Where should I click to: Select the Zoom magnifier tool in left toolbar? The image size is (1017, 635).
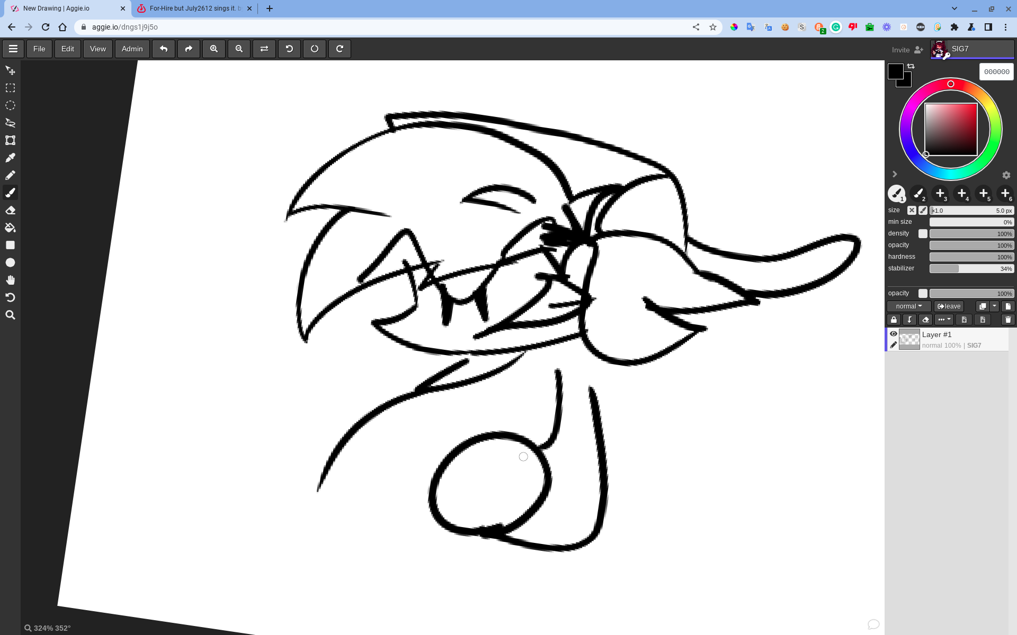pyautogui.click(x=10, y=315)
